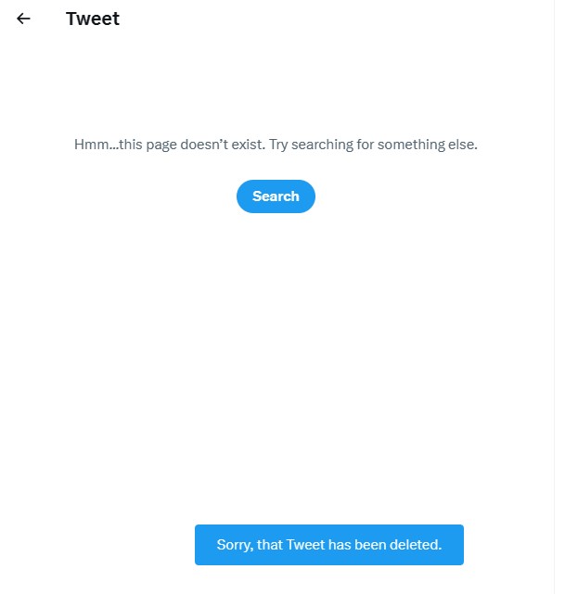
Task: Return to previous page with back arrow
Action: point(23,19)
